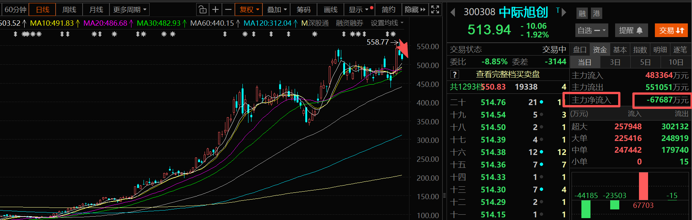Select the 3日 capital flow range
692x220 pixels.
pyautogui.click(x=615, y=62)
